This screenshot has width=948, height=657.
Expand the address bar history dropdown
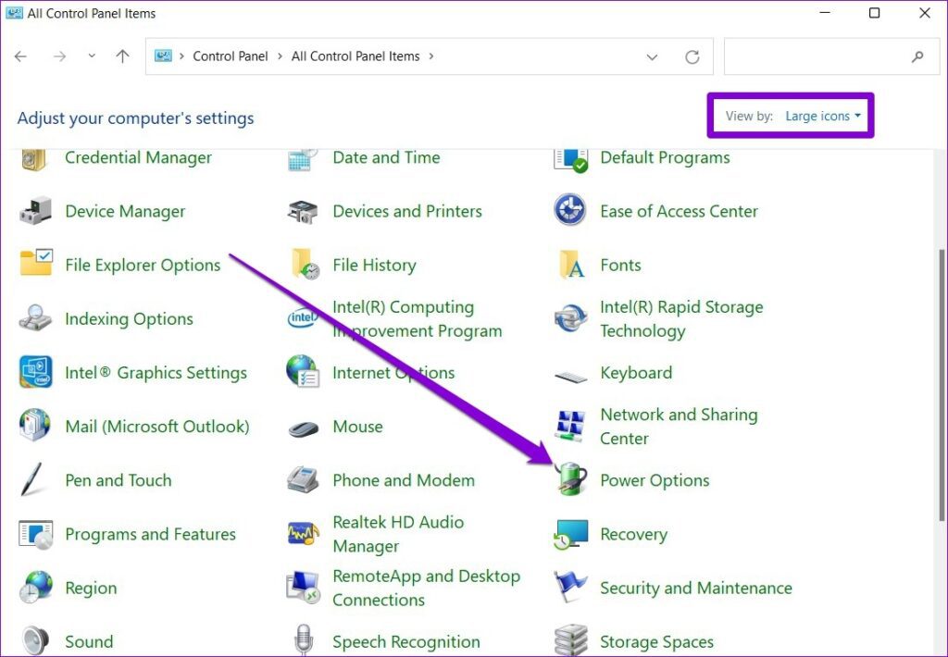(x=652, y=56)
